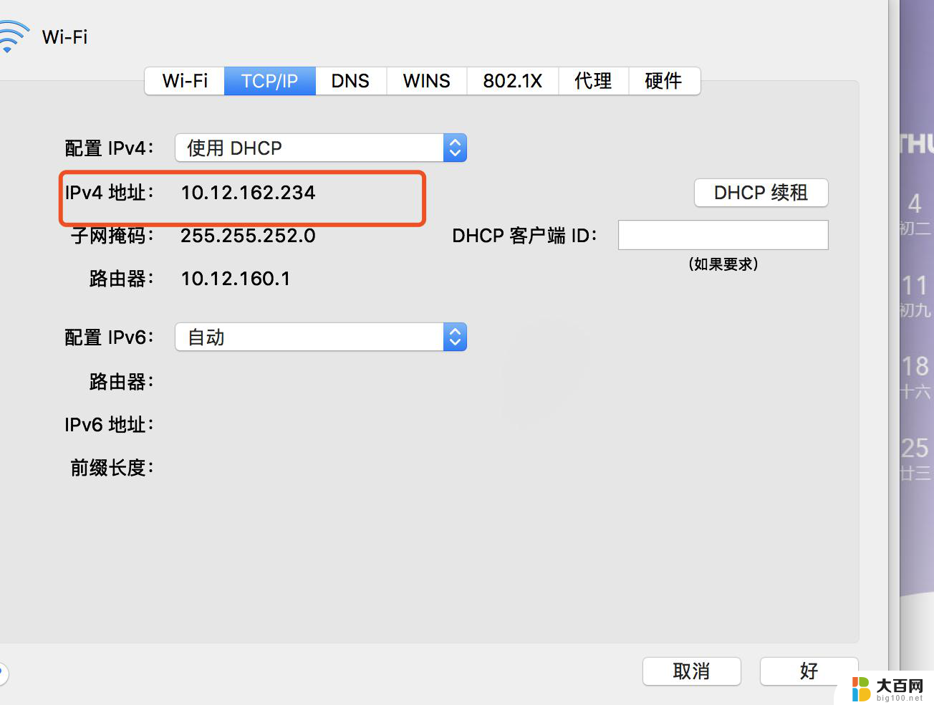Open the 配置 IPv6 dropdown

coord(321,337)
